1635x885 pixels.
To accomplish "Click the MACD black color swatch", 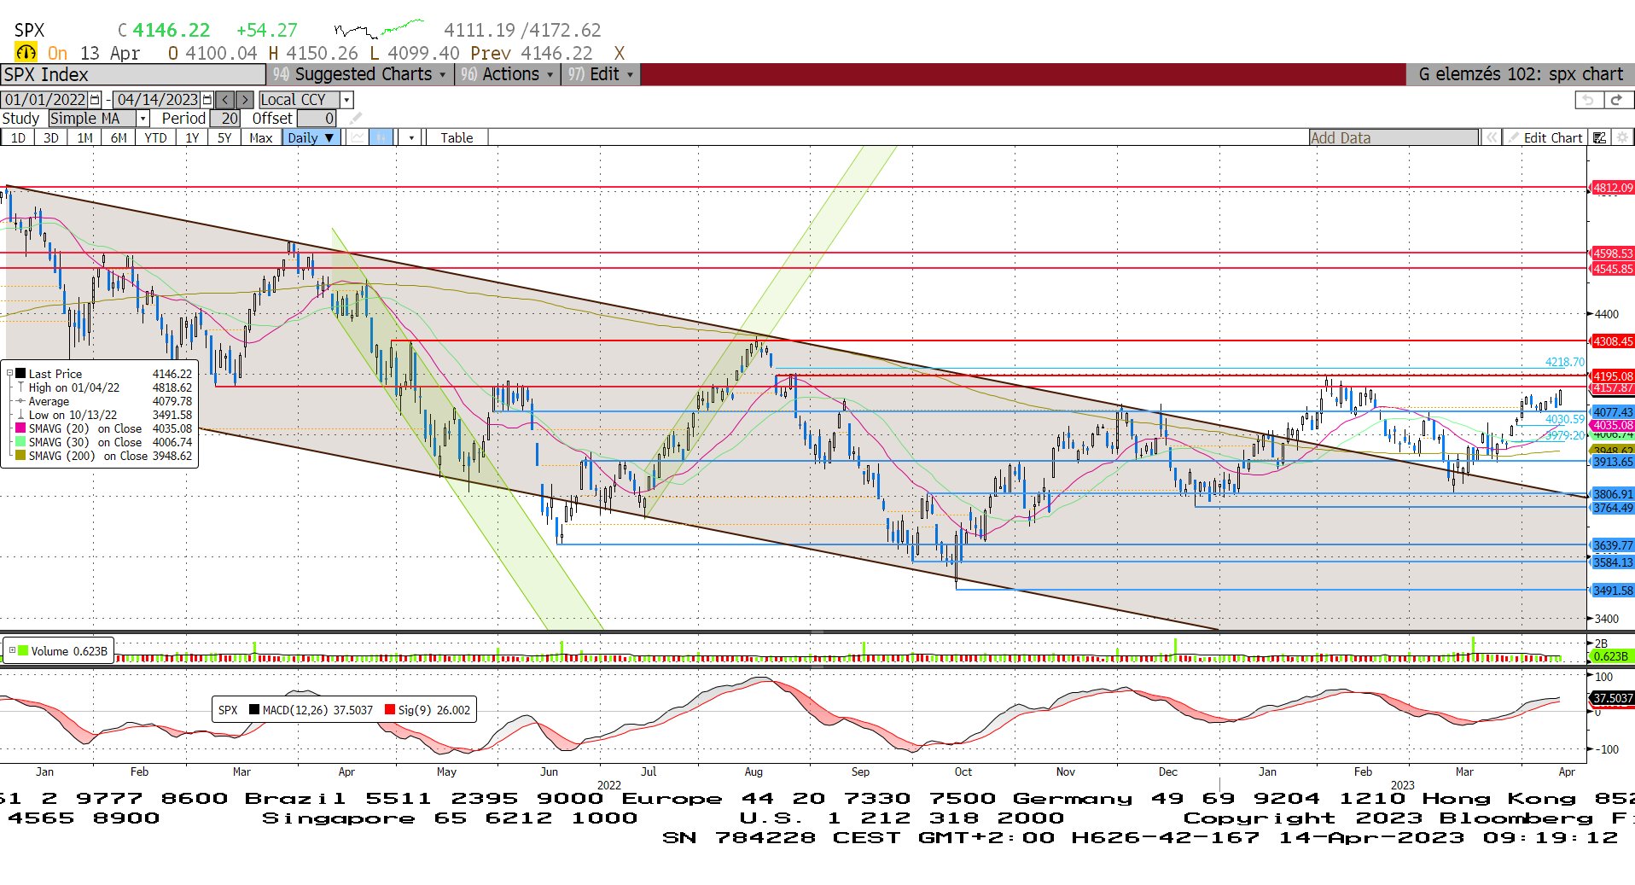I will click(x=254, y=709).
